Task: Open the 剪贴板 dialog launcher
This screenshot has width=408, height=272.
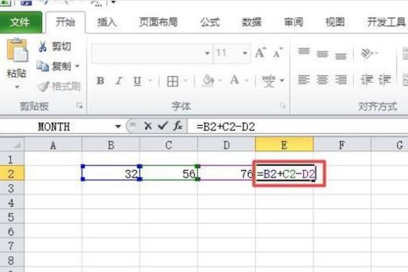Action: [x=80, y=106]
